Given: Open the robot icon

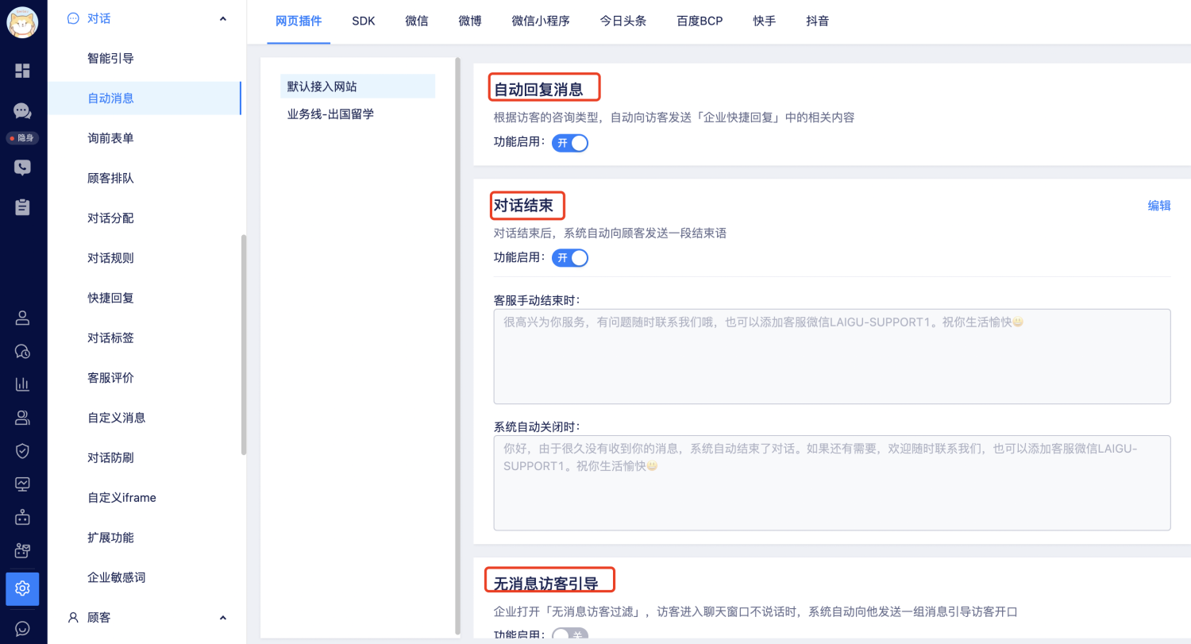Looking at the screenshot, I should 22,517.
